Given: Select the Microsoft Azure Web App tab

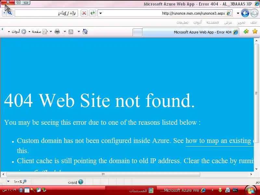Looking at the screenshot, I should point(191,32).
